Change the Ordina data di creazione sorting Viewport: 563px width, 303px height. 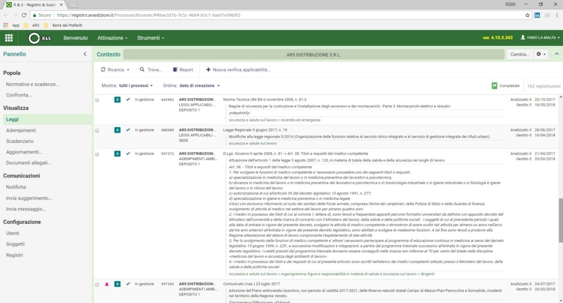(200, 86)
